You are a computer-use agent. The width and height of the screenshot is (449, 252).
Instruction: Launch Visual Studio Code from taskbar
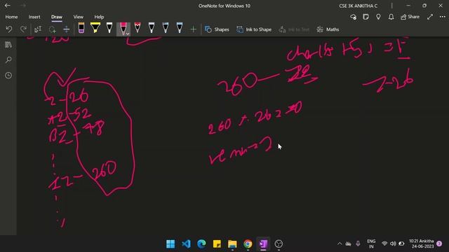pyautogui.click(x=186, y=244)
